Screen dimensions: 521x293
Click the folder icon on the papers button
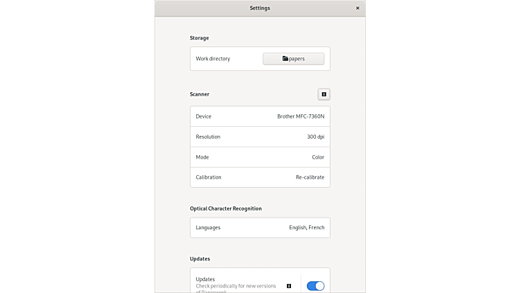[285, 59]
